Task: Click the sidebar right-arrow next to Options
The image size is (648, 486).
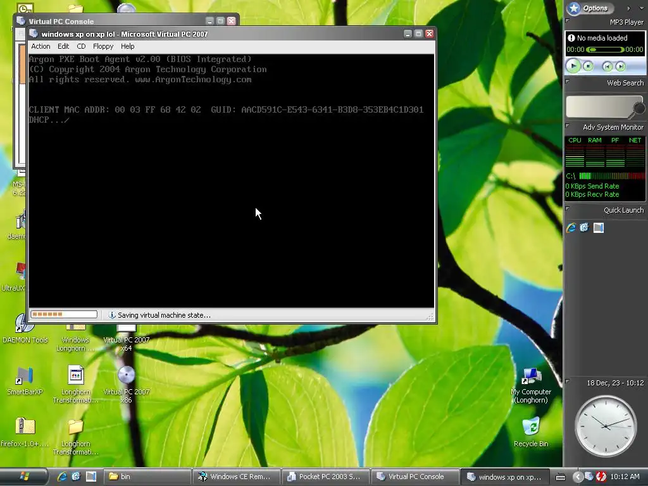Action: coord(628,8)
